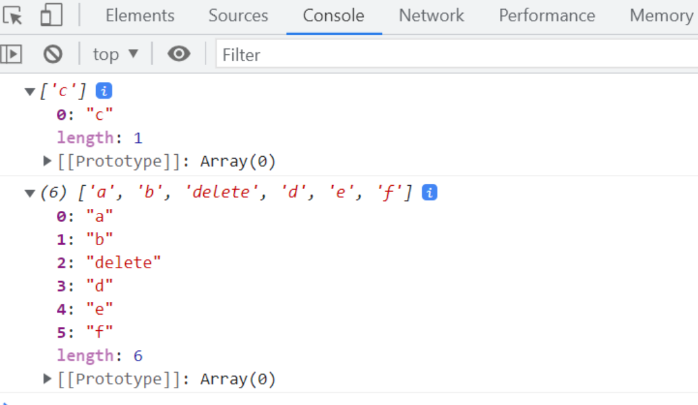
Task: Switch to the Elements tab
Action: coord(139,15)
